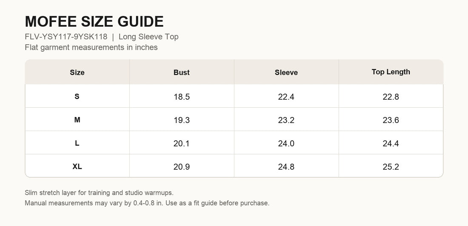This screenshot has height=226, width=468.
Task: Click the Long Sleeve Top label
Action: (x=148, y=37)
